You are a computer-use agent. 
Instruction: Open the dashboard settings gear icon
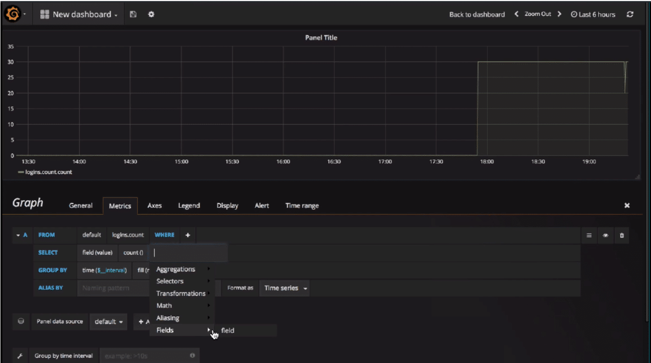click(x=151, y=14)
